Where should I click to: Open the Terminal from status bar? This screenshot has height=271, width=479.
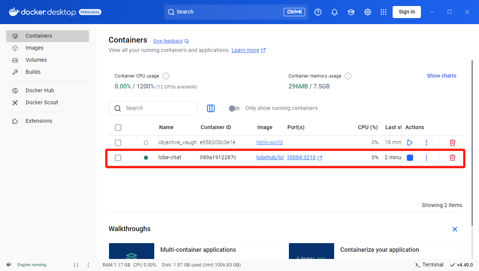pos(429,265)
